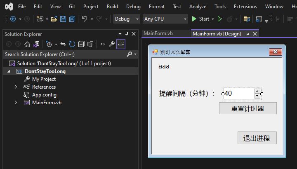Select the 'aaa' label on the form
Image resolution: width=297 pixels, height=169 pixels.
pyautogui.click(x=164, y=66)
